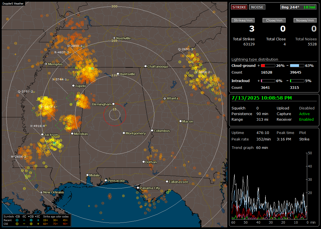Click the Doppler5 Weather title label
Image resolution: width=321 pixels, height=229 pixels.
(13, 3)
